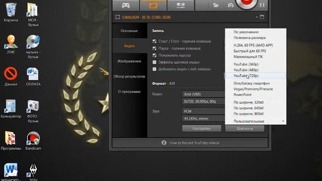Collapse panel using small up arrow
This screenshot has width=322, height=181.
point(257,17)
